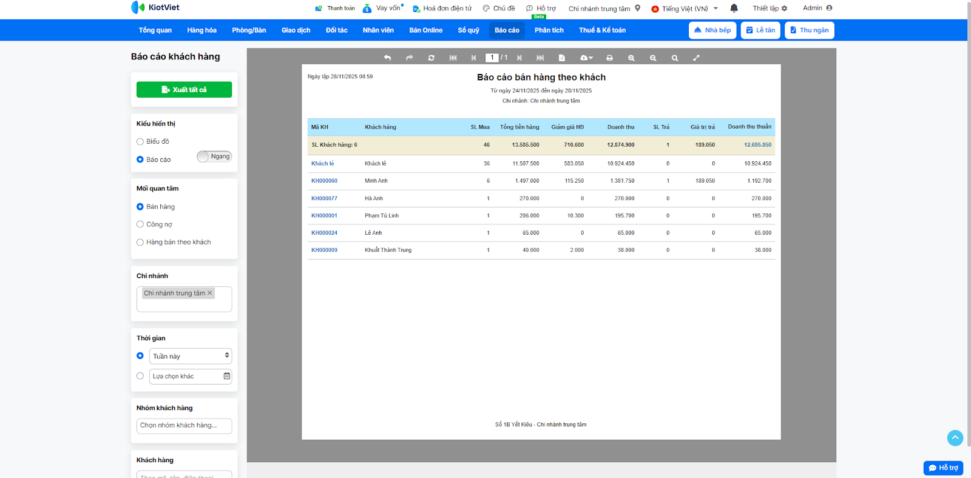Zoom in on the report
Image resolution: width=971 pixels, height=478 pixels.
pyautogui.click(x=631, y=58)
